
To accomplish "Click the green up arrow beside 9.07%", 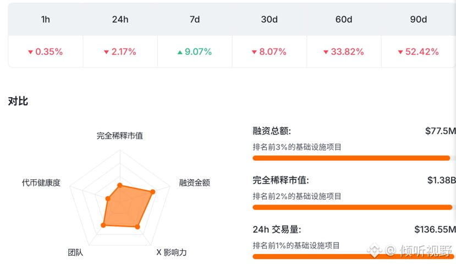I will (x=180, y=52).
